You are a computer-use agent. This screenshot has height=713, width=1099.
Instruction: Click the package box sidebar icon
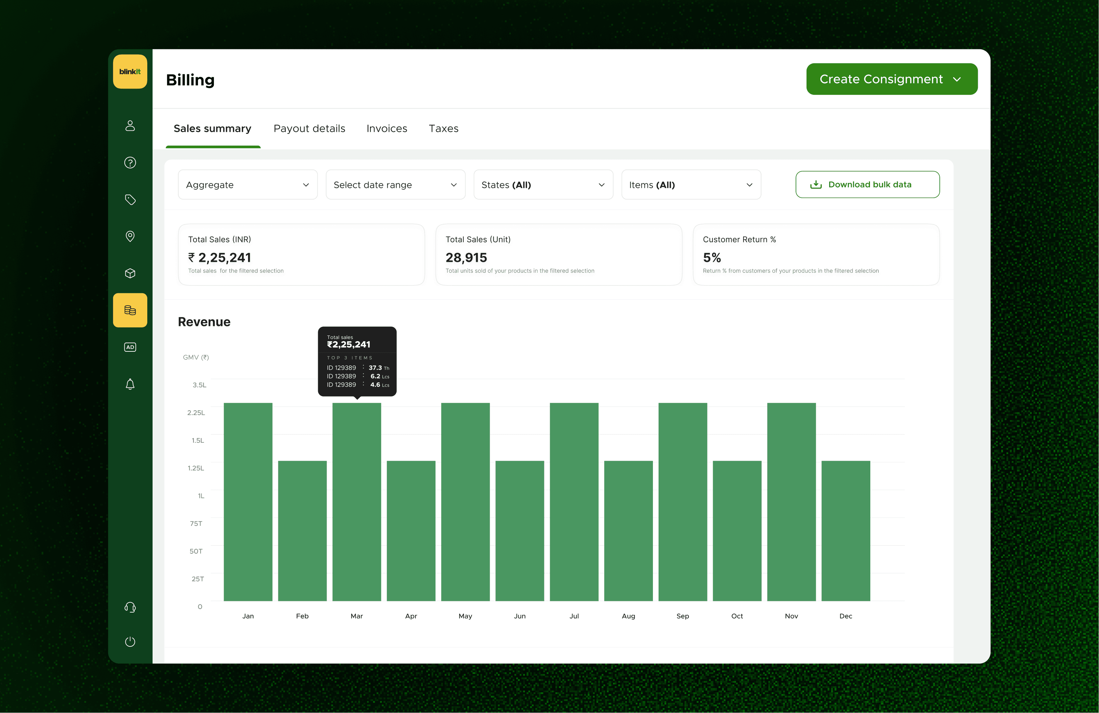130,273
